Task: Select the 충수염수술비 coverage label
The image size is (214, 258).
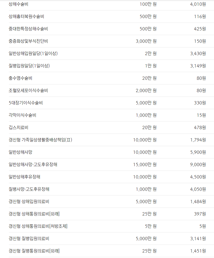Action: 20,78
